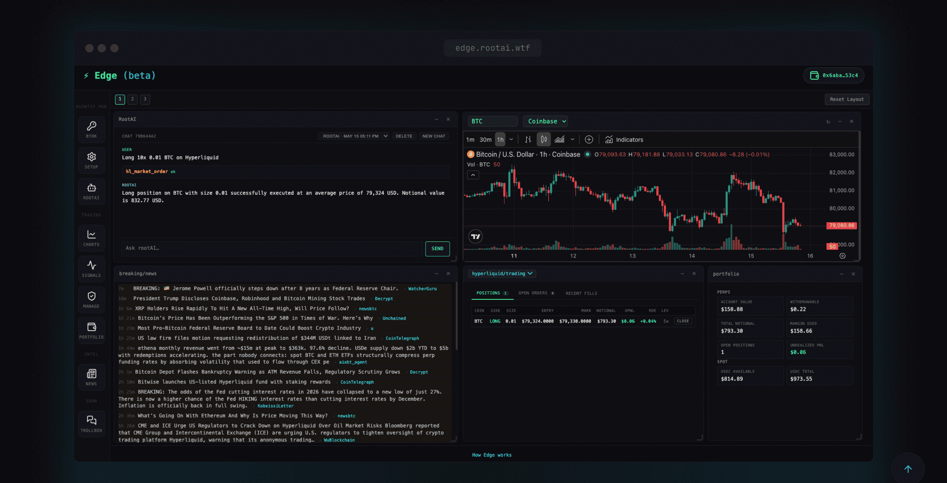Open the Signals panel from sidebar
The image size is (947, 483).
point(91,269)
